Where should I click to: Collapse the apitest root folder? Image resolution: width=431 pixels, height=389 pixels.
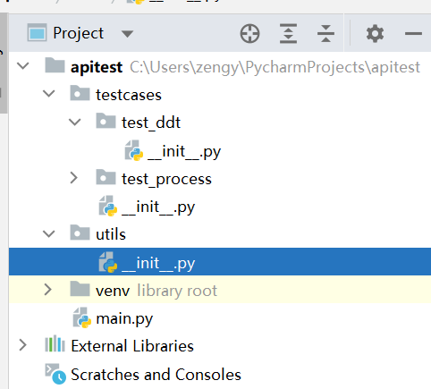click(23, 65)
